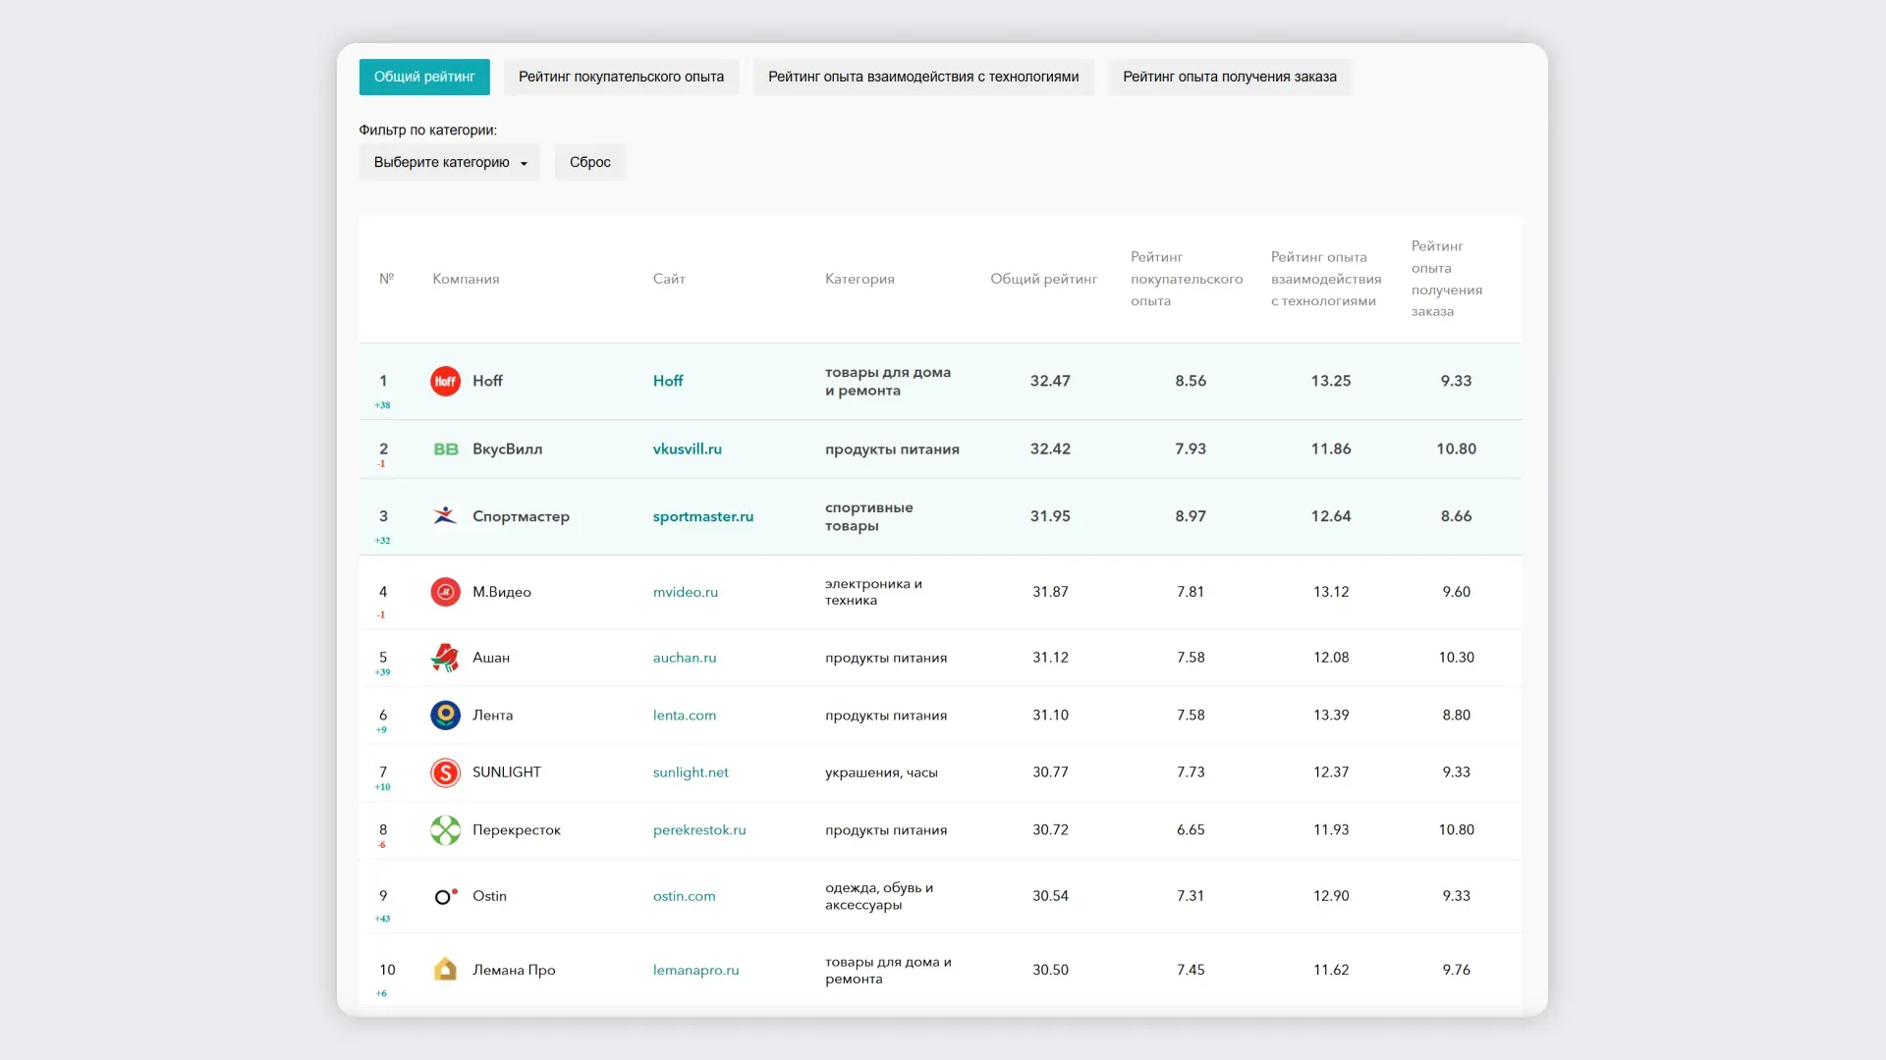Click the Фильтр по категории label
1886x1060 pixels.
coord(428,131)
